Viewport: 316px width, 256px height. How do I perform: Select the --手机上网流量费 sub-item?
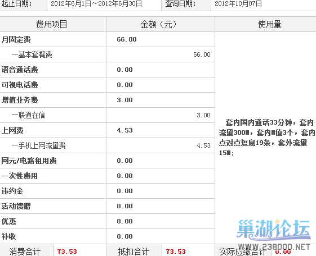(x=38, y=145)
